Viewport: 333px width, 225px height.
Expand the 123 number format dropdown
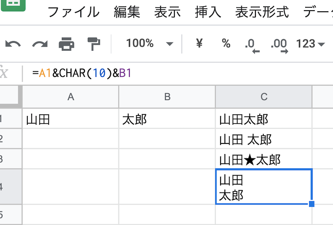pyautogui.click(x=311, y=44)
